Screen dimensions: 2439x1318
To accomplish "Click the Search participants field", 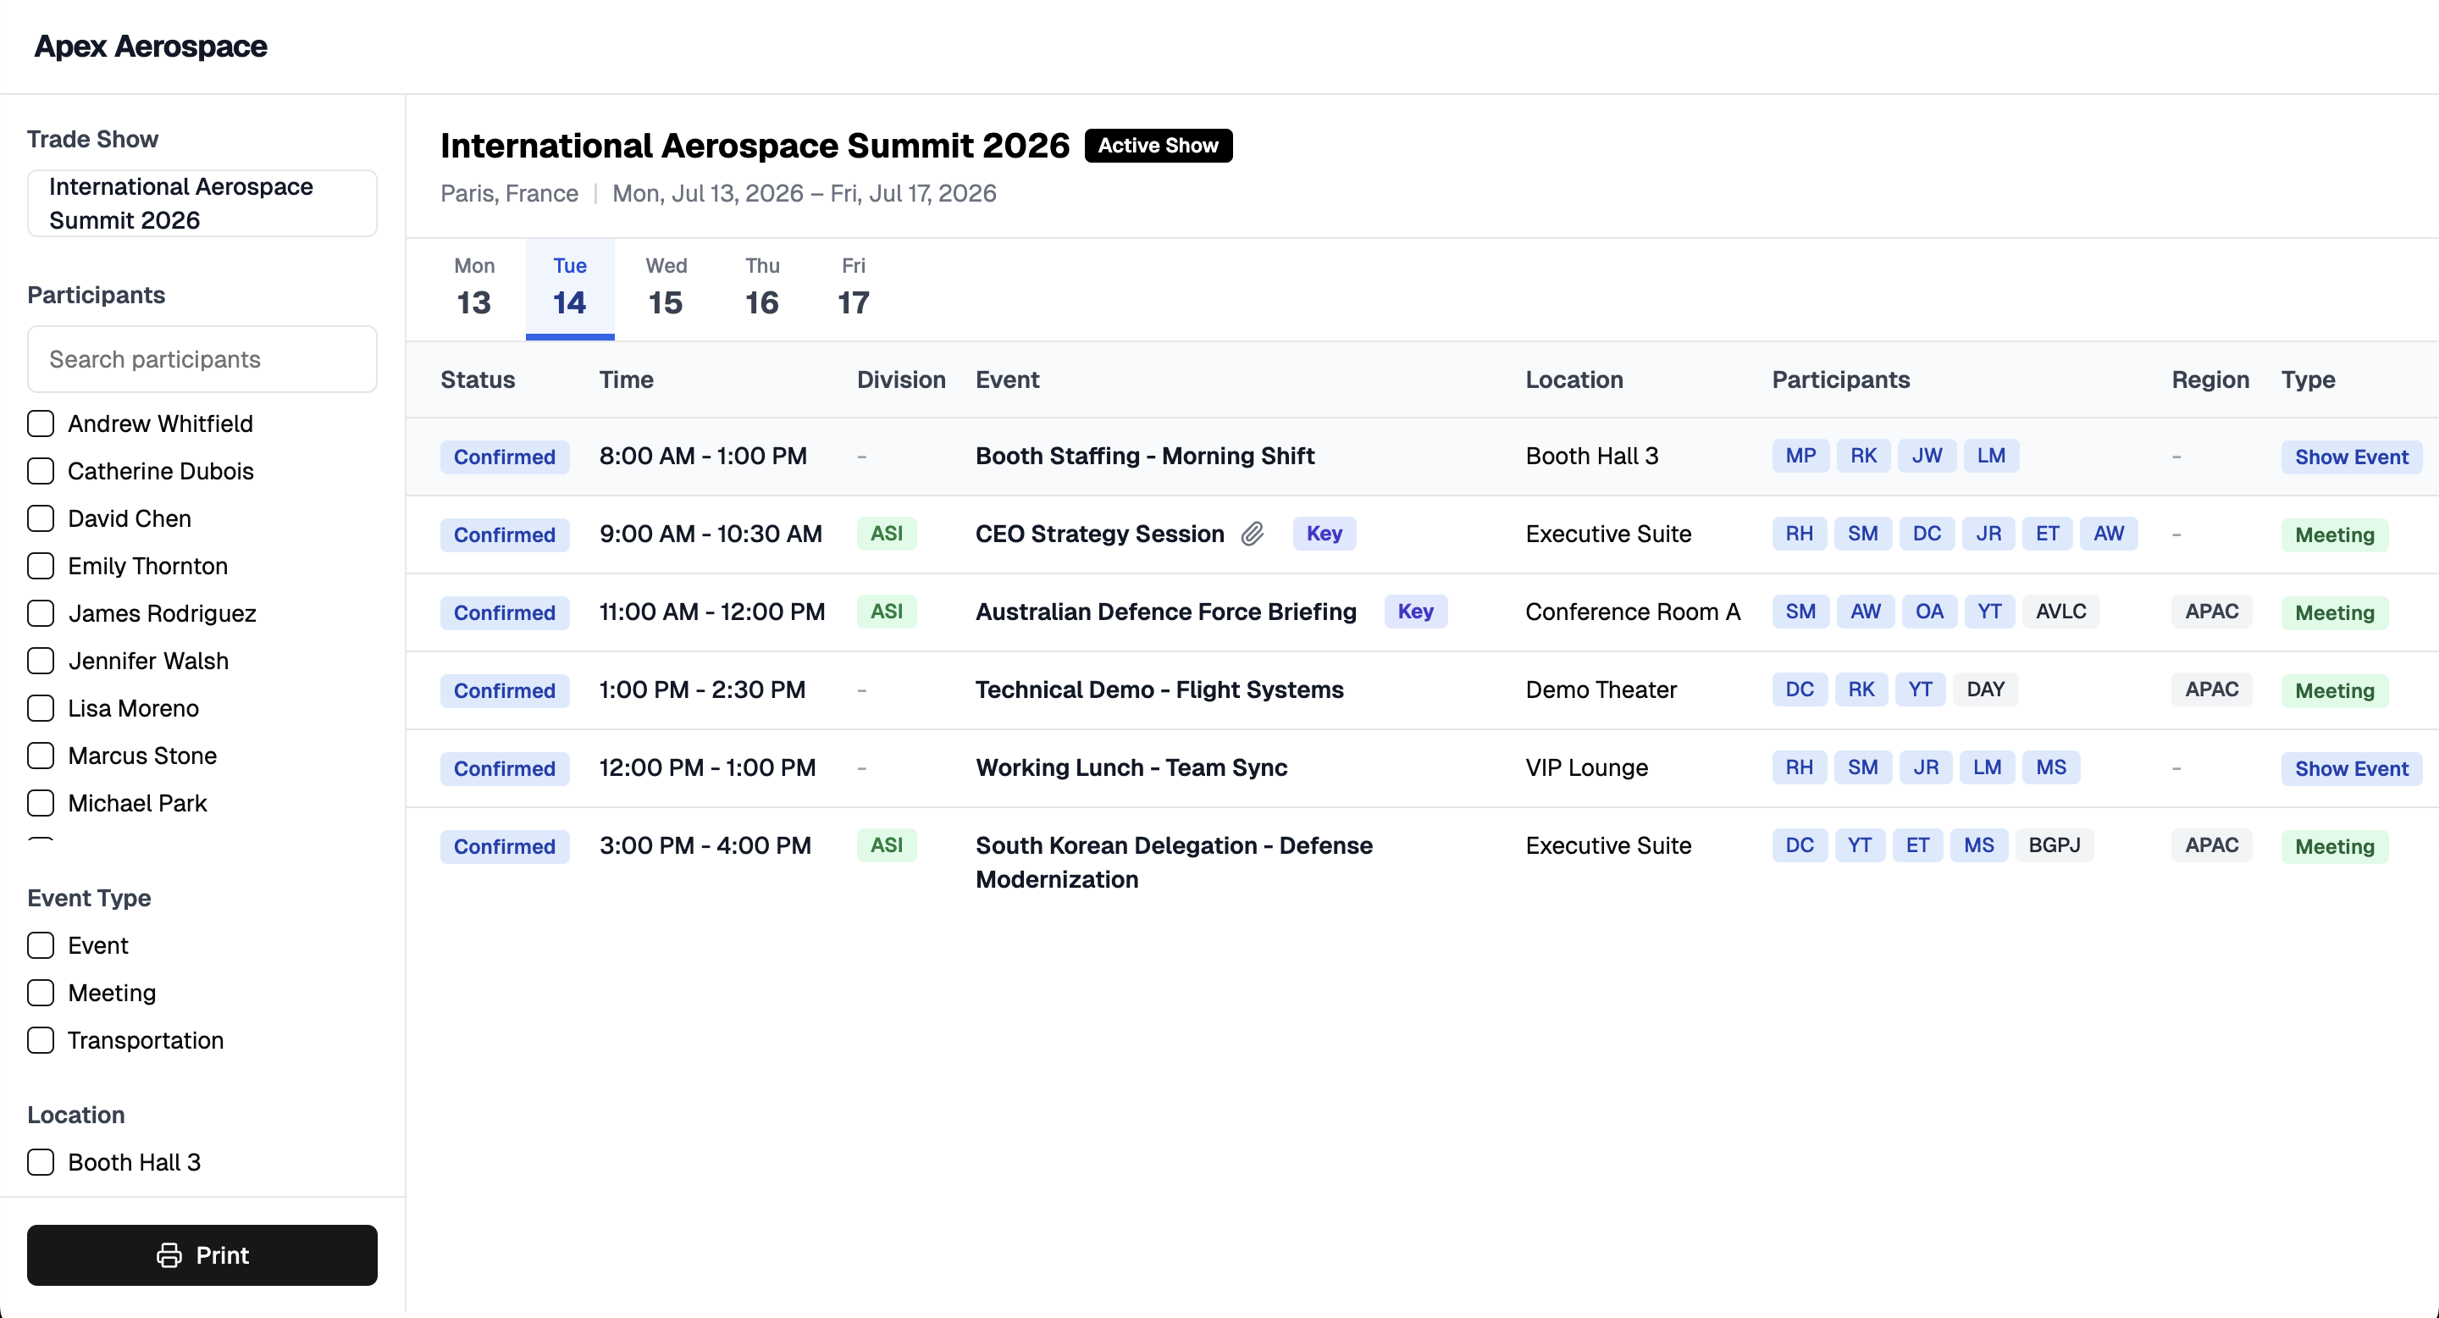I will click(202, 359).
